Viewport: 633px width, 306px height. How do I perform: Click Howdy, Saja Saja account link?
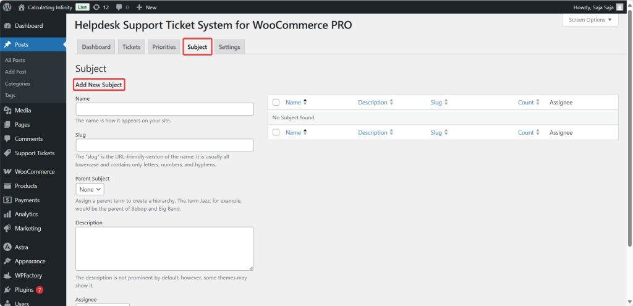coord(593,7)
